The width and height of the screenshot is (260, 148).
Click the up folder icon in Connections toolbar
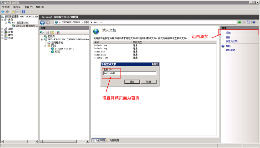pyautogui.click(x=53, y=32)
